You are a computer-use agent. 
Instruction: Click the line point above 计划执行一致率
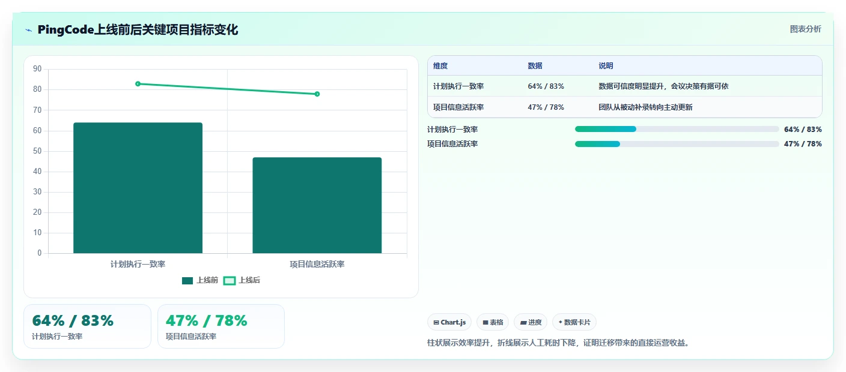pos(138,83)
